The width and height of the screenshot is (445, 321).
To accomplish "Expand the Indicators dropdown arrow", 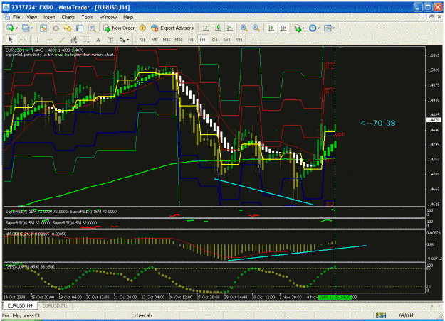I will pos(303,28).
